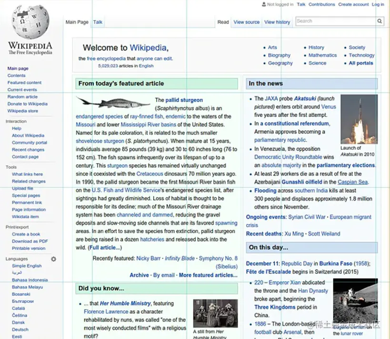Open the Featured content sidebar link
This screenshot has width=390, height=339.
pos(24,82)
